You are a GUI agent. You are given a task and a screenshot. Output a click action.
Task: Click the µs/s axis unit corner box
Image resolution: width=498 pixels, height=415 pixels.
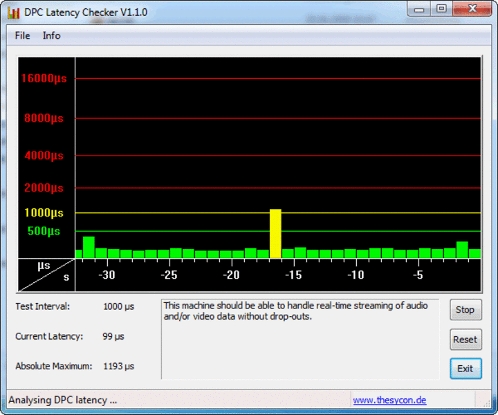(46, 275)
